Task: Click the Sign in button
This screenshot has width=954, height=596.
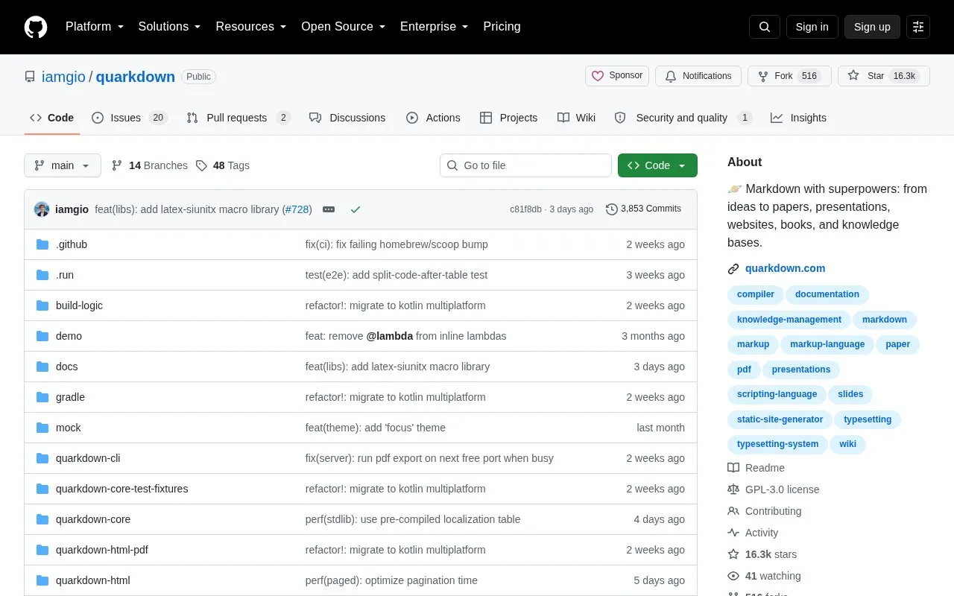Action: point(812,27)
